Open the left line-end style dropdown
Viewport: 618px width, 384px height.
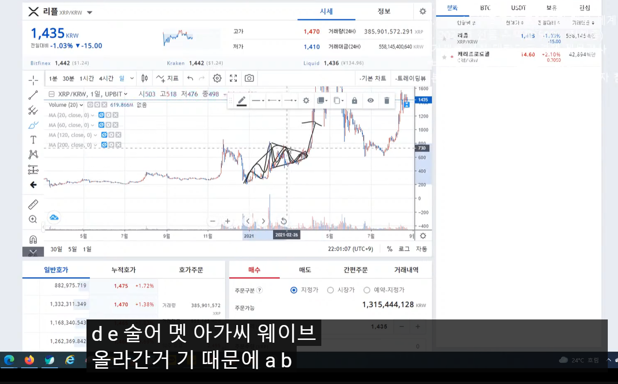(x=274, y=100)
